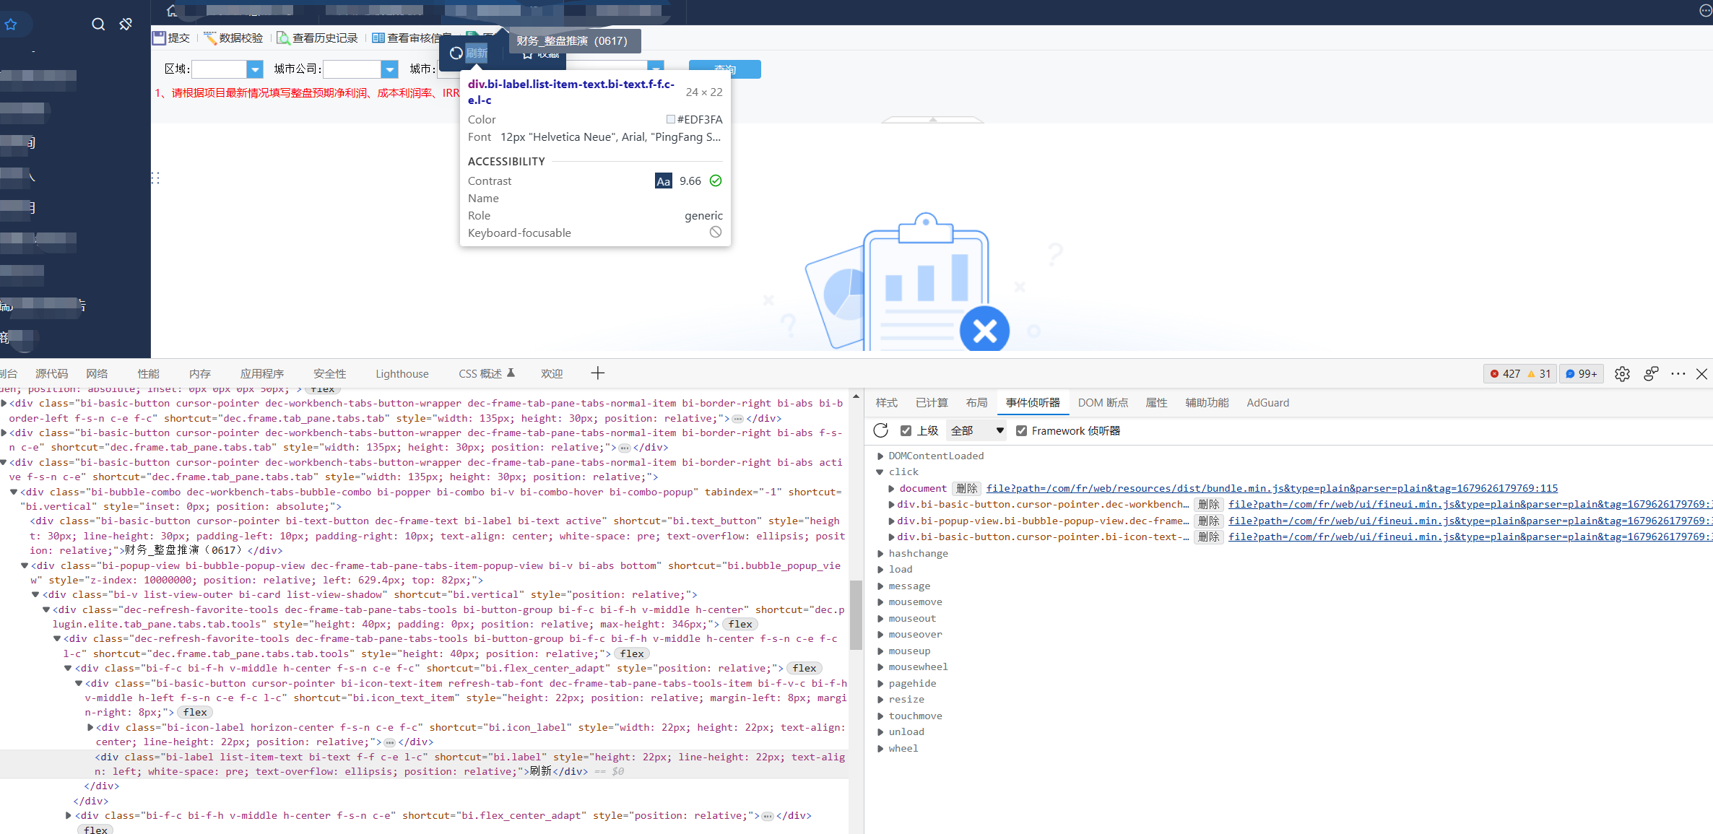Switch to the DOM 断点 sidebar tab
The height and width of the screenshot is (834, 1713).
[1103, 403]
